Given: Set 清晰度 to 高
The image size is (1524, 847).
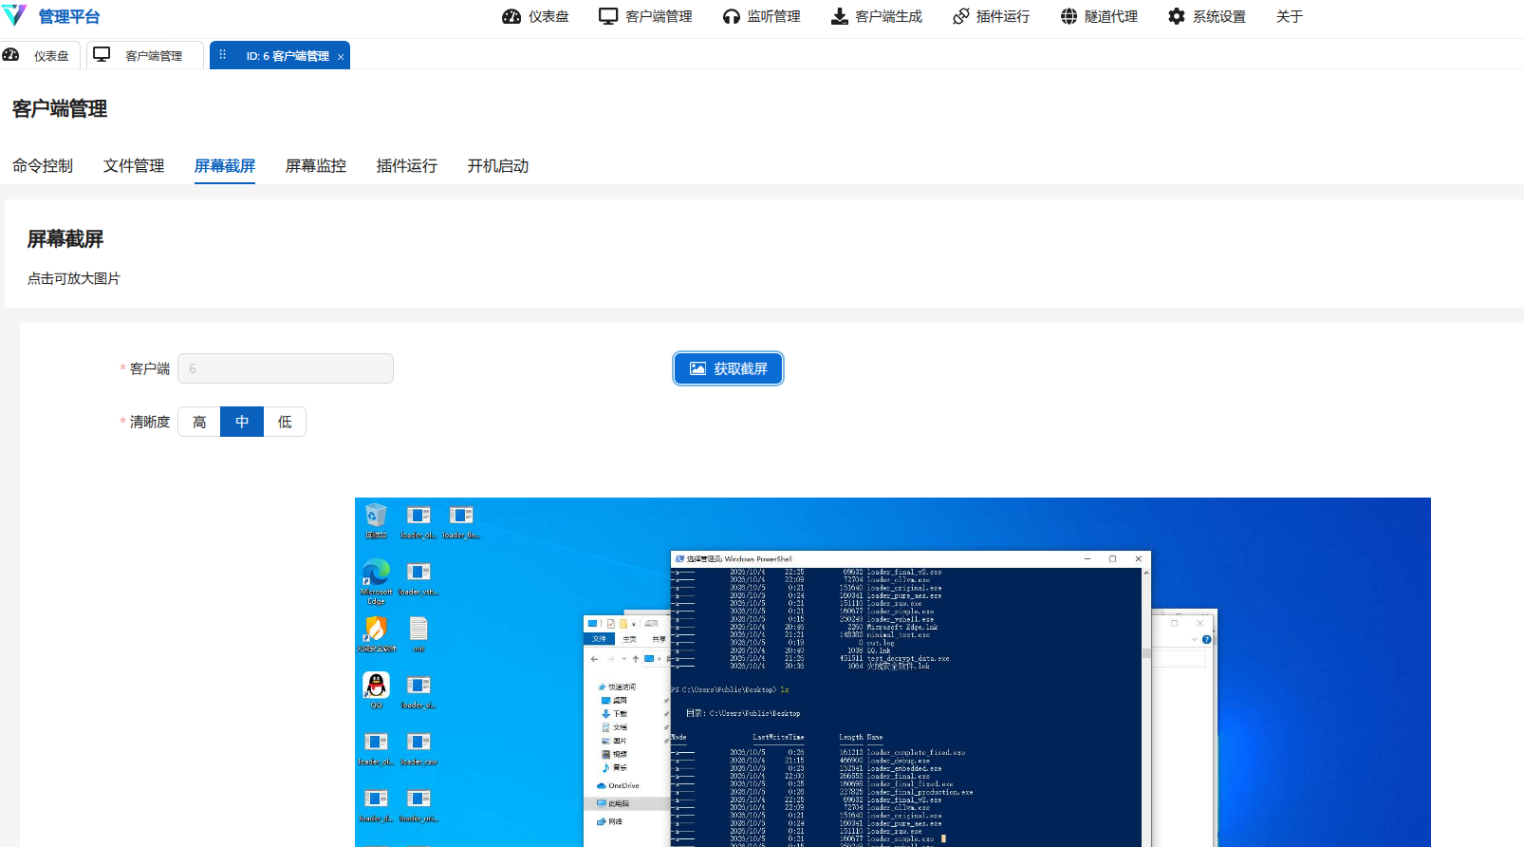Looking at the screenshot, I should coord(199,422).
